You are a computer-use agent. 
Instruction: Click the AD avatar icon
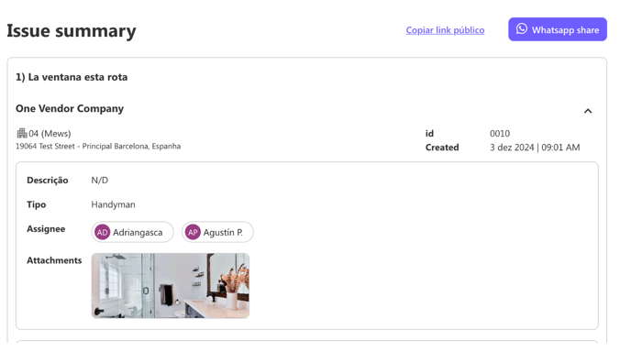(x=102, y=232)
